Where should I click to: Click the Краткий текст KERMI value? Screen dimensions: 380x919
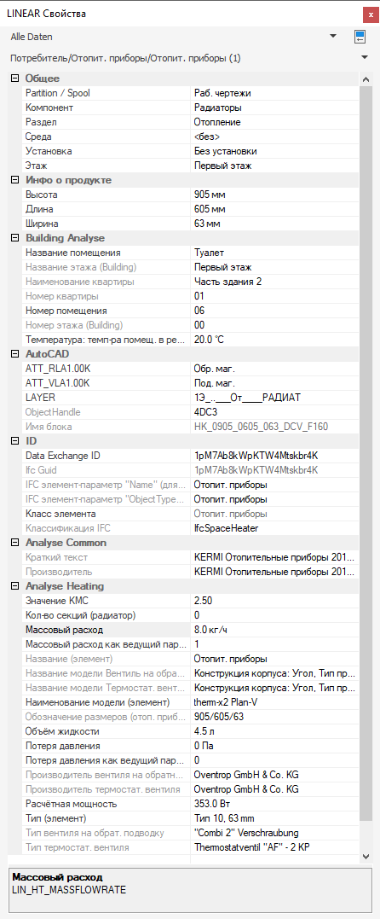click(274, 557)
